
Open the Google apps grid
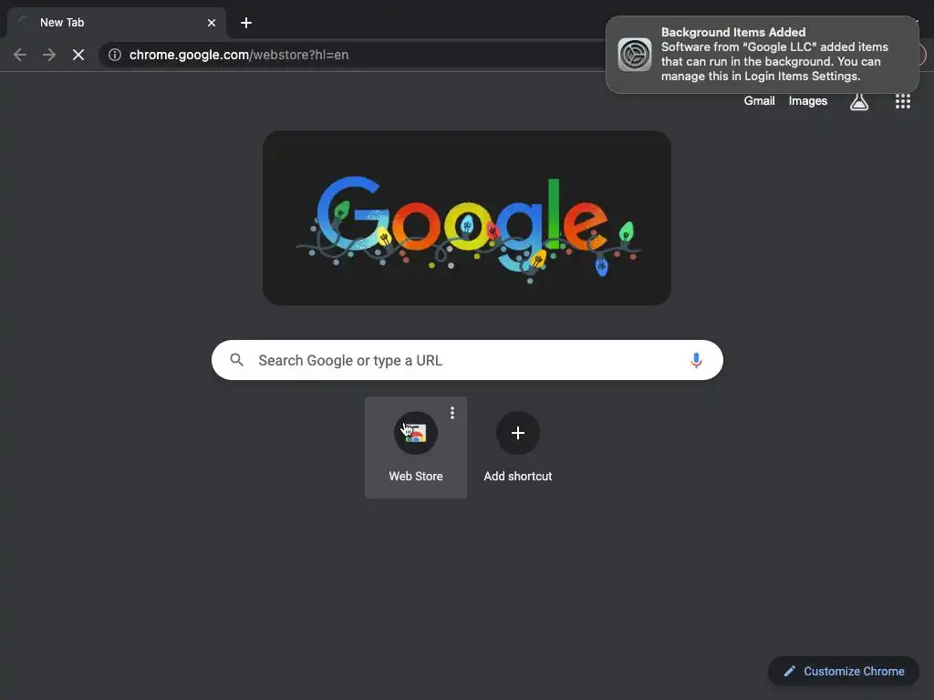coord(902,101)
